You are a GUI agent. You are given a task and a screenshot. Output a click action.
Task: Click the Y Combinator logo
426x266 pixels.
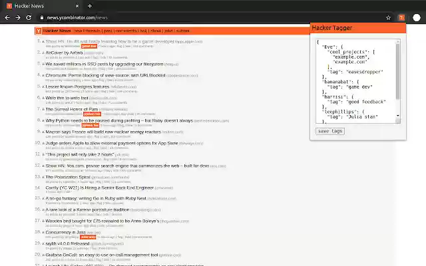(39, 31)
